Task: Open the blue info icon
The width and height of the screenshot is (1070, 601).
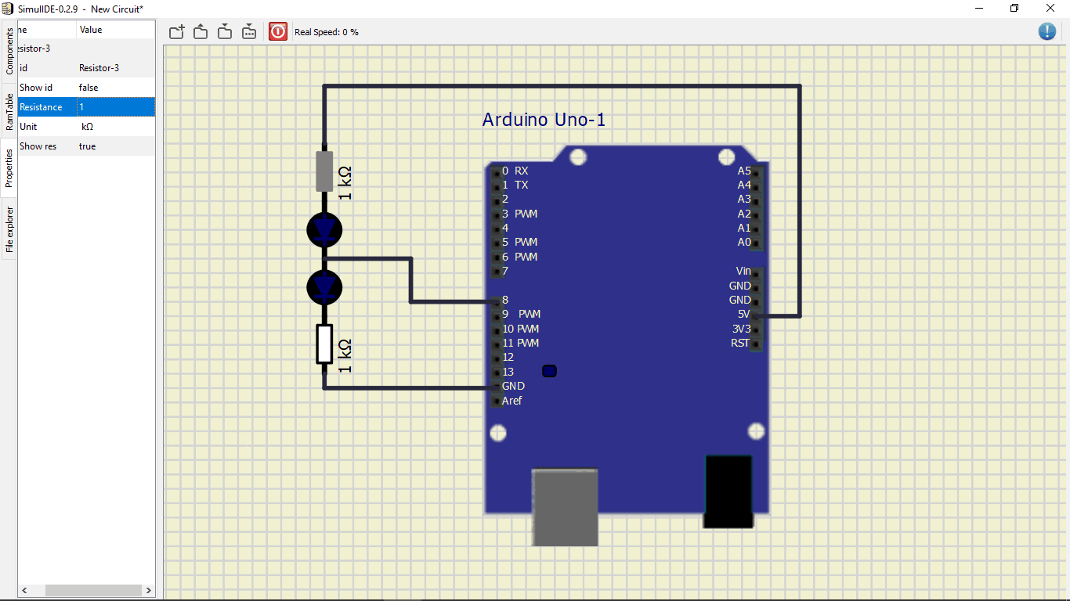Action: [1047, 31]
